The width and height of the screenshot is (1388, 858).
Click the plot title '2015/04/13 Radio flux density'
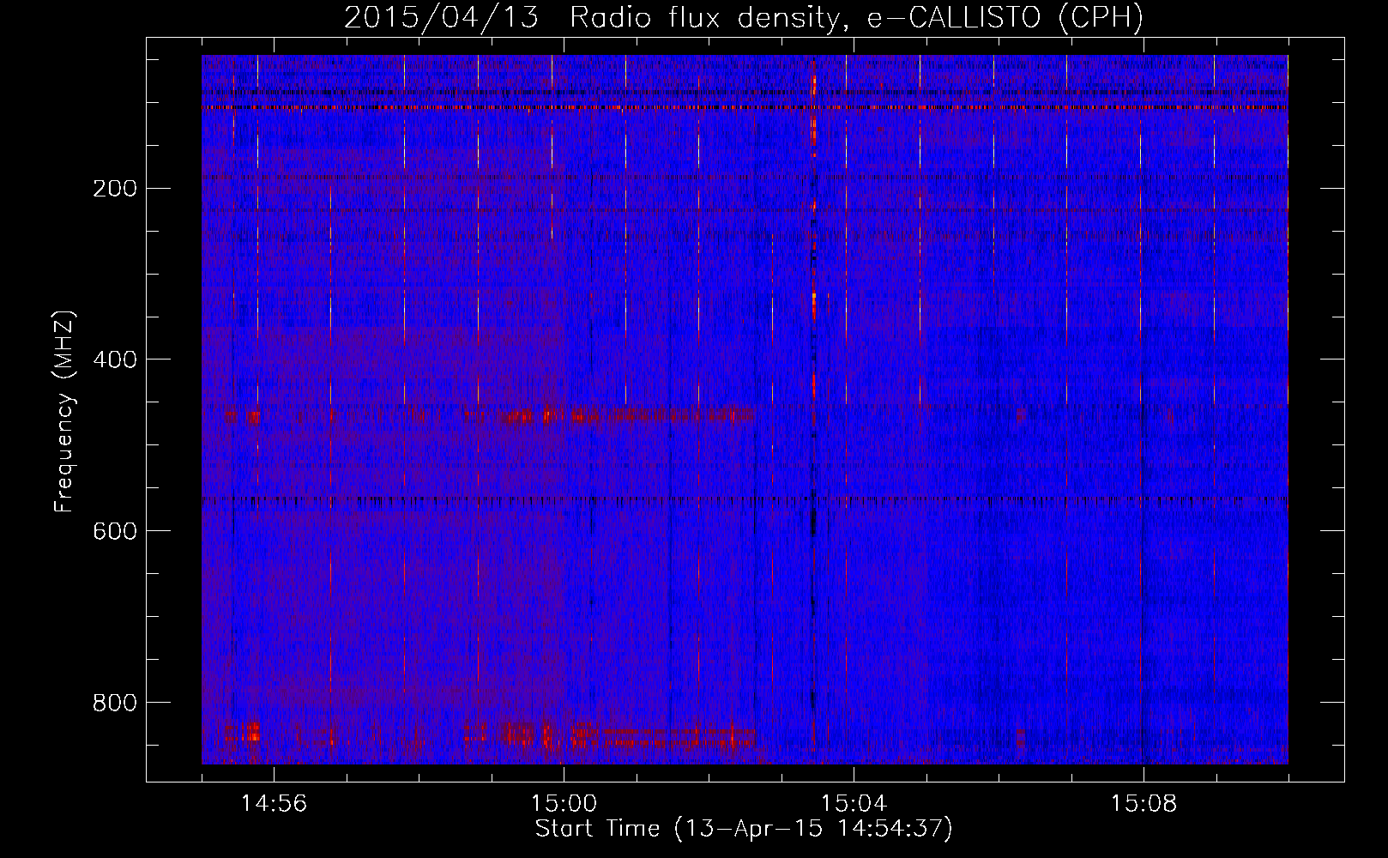click(744, 18)
